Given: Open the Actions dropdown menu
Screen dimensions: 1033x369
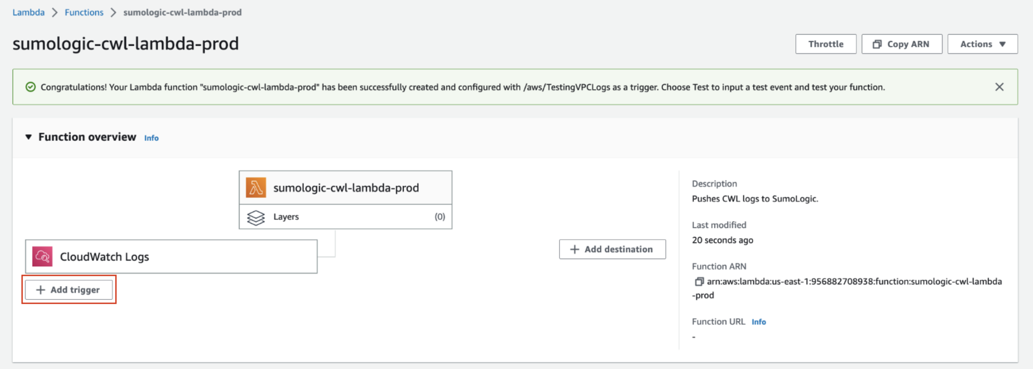Looking at the screenshot, I should pyautogui.click(x=982, y=44).
